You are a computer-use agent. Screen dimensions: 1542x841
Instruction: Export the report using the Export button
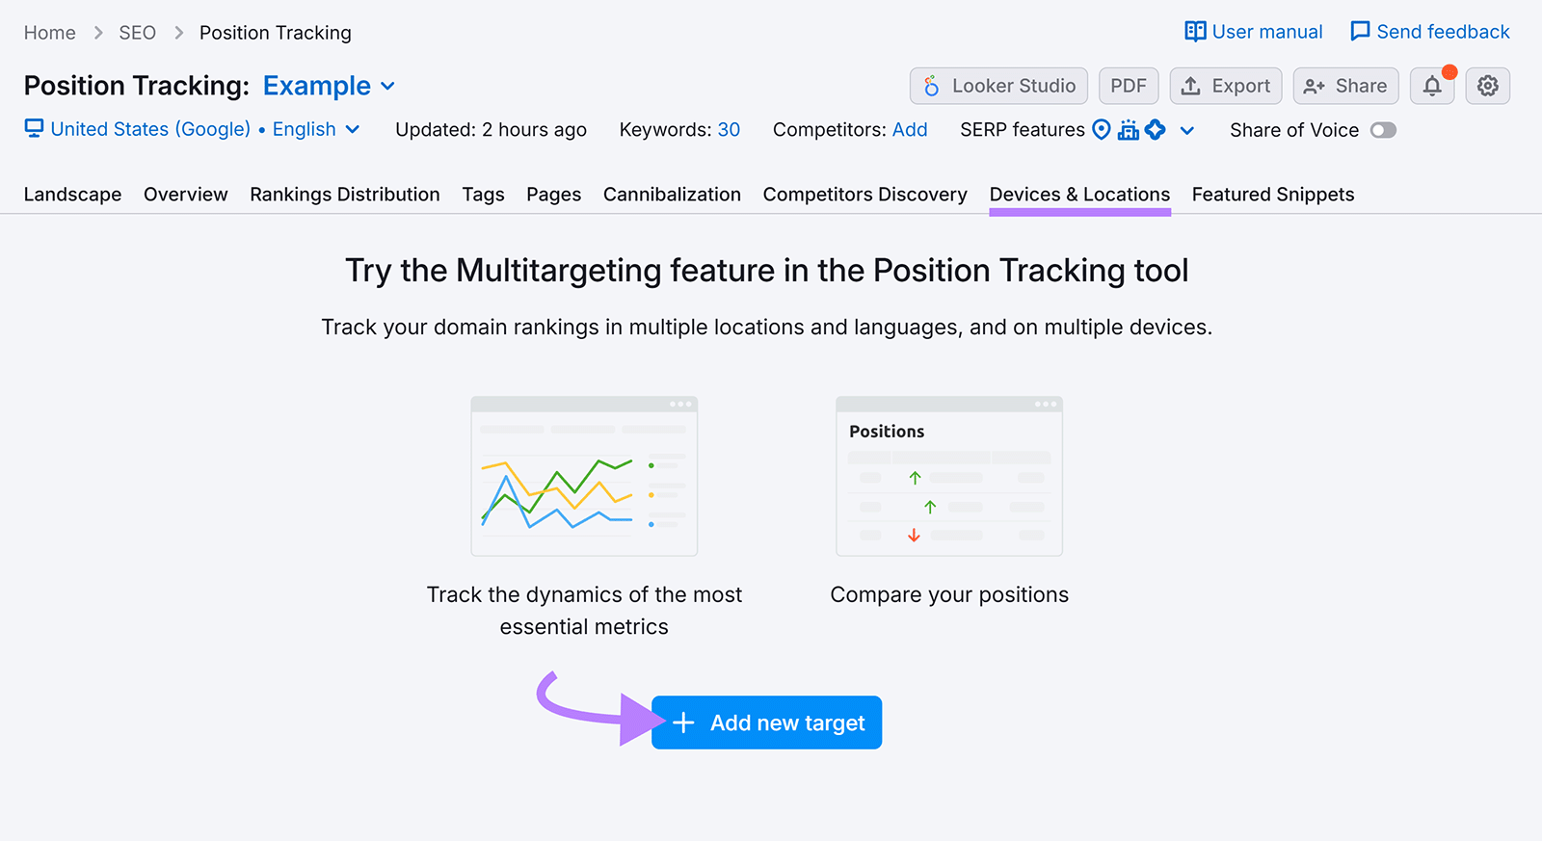click(x=1226, y=87)
